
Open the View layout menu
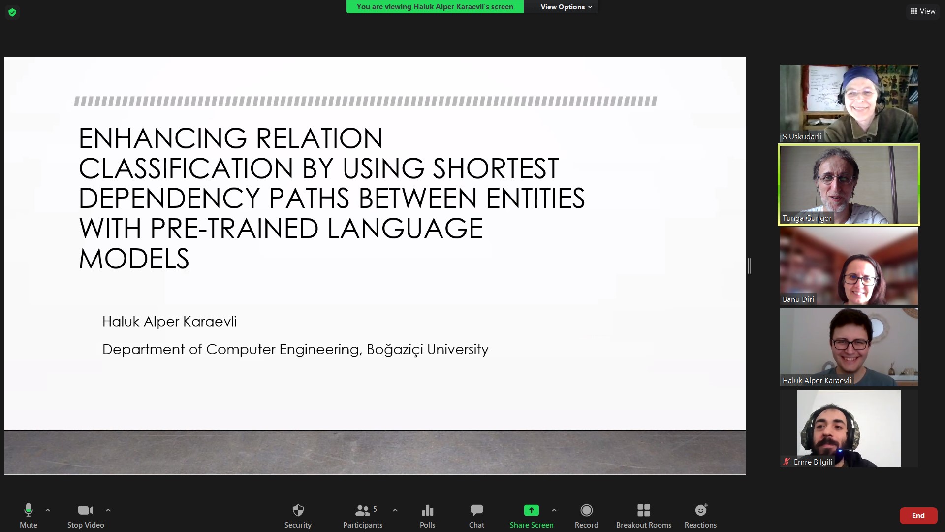tap(922, 11)
